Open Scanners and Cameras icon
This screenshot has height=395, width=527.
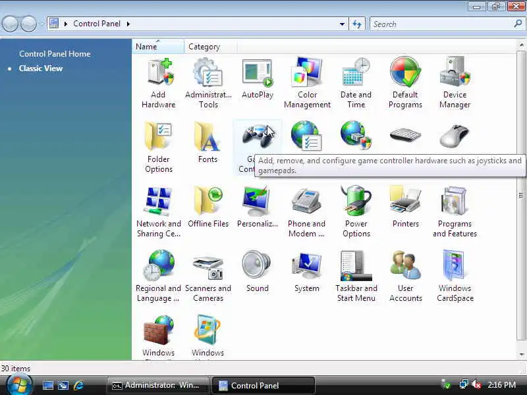[x=208, y=267]
